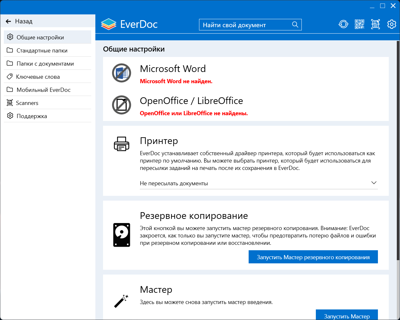400x320 pixels.
Task: Click the EverDoc title text
Action: click(139, 24)
